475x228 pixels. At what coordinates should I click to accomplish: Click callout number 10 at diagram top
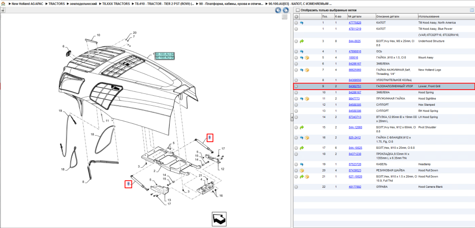pos(98,35)
